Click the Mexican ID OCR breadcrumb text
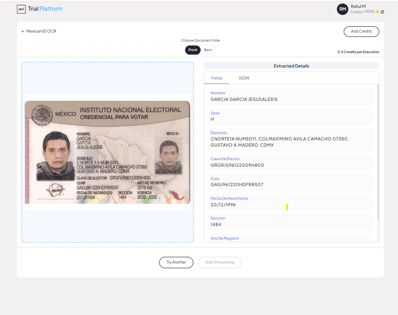This screenshot has width=398, height=315. (41, 31)
